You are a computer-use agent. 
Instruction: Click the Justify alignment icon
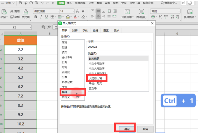(109, 16)
